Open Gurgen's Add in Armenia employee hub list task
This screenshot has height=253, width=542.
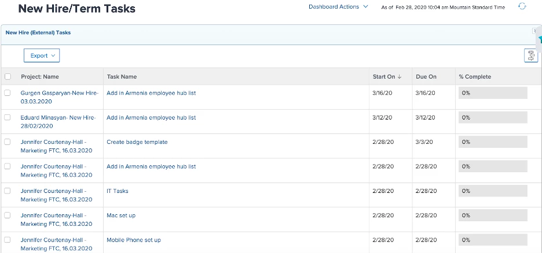[x=151, y=93]
